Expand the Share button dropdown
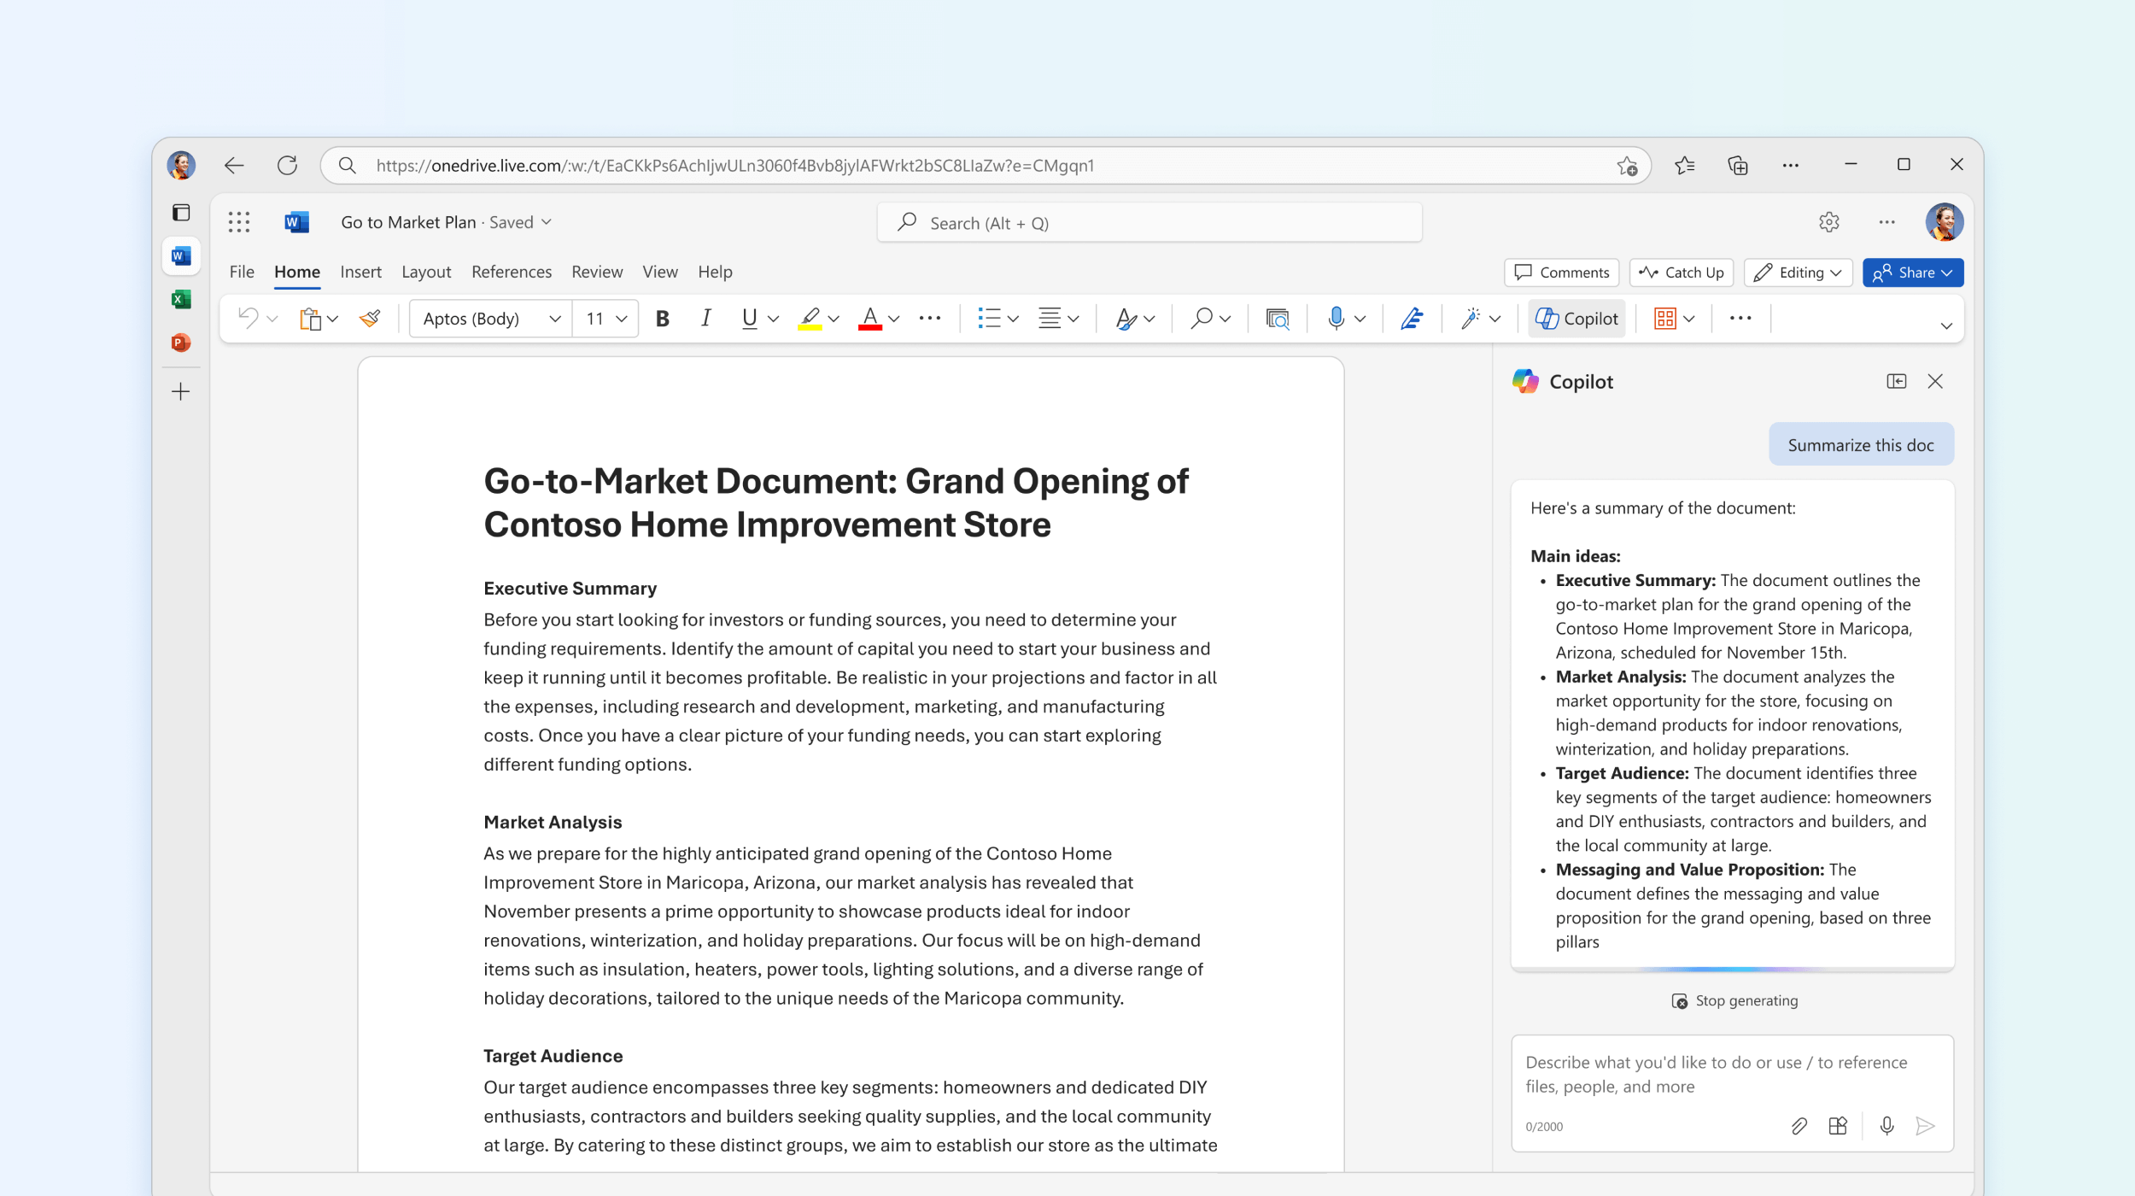The image size is (2135, 1196). point(1951,272)
